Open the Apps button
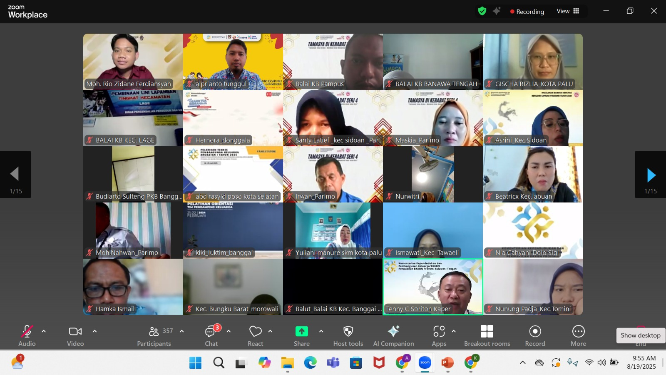The height and width of the screenshot is (375, 666). tap(439, 336)
